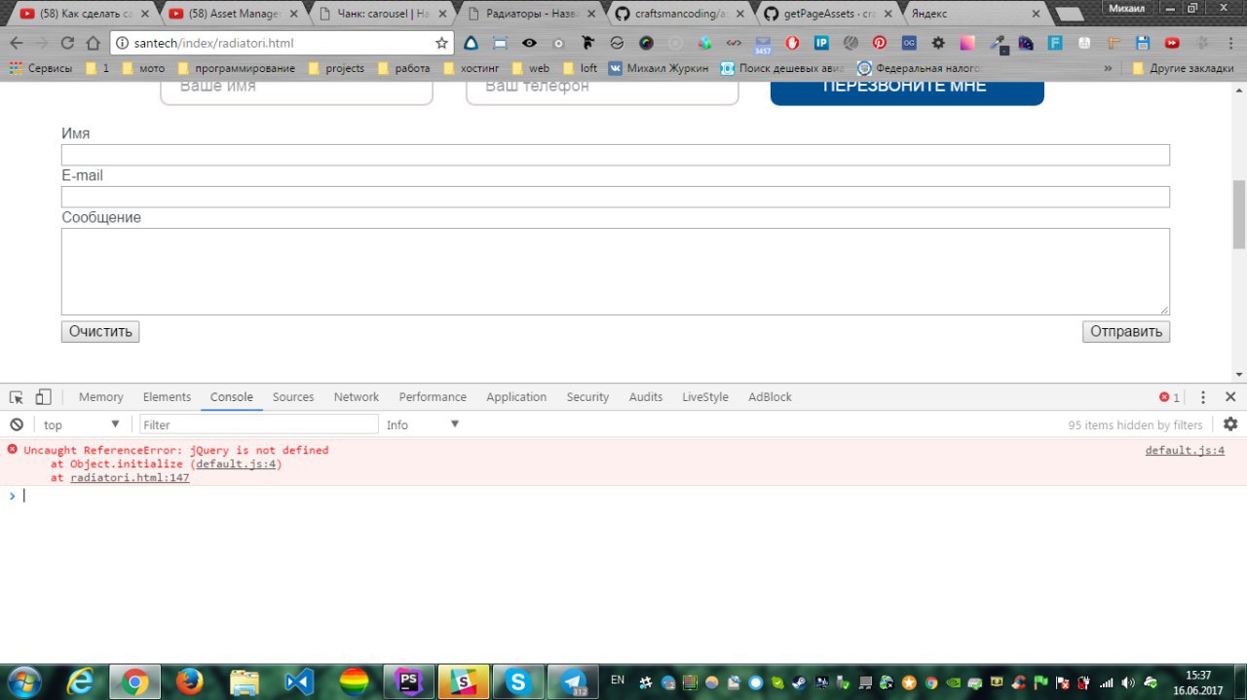The image size is (1247, 700).
Task: Focus the console Filter field
Action: pyautogui.click(x=259, y=424)
